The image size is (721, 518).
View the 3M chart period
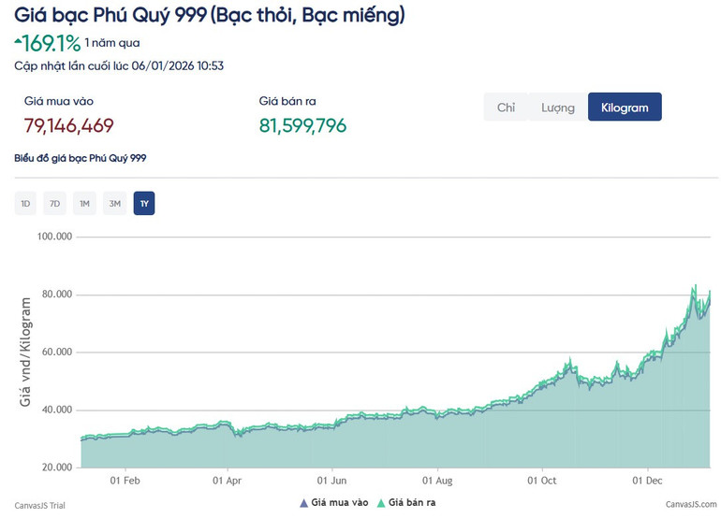114,204
